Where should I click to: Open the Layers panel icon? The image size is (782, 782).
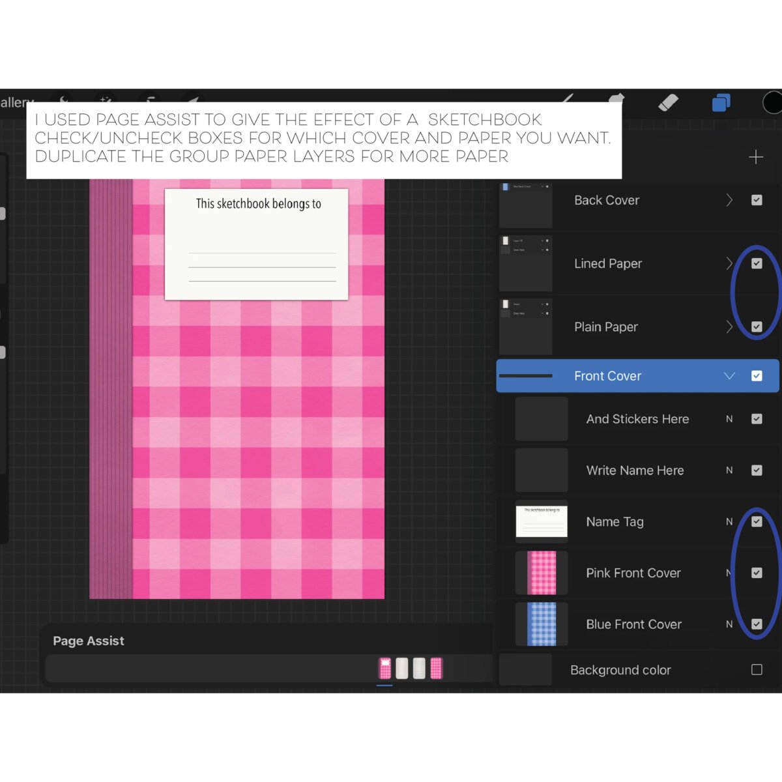pyautogui.click(x=721, y=102)
